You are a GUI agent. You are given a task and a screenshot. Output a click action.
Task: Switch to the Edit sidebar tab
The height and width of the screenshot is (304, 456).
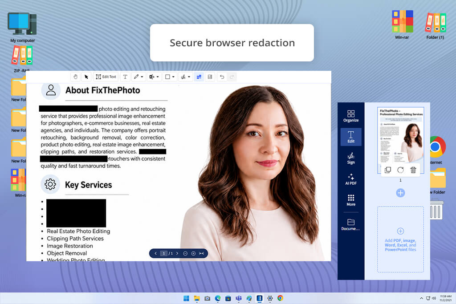(x=351, y=137)
